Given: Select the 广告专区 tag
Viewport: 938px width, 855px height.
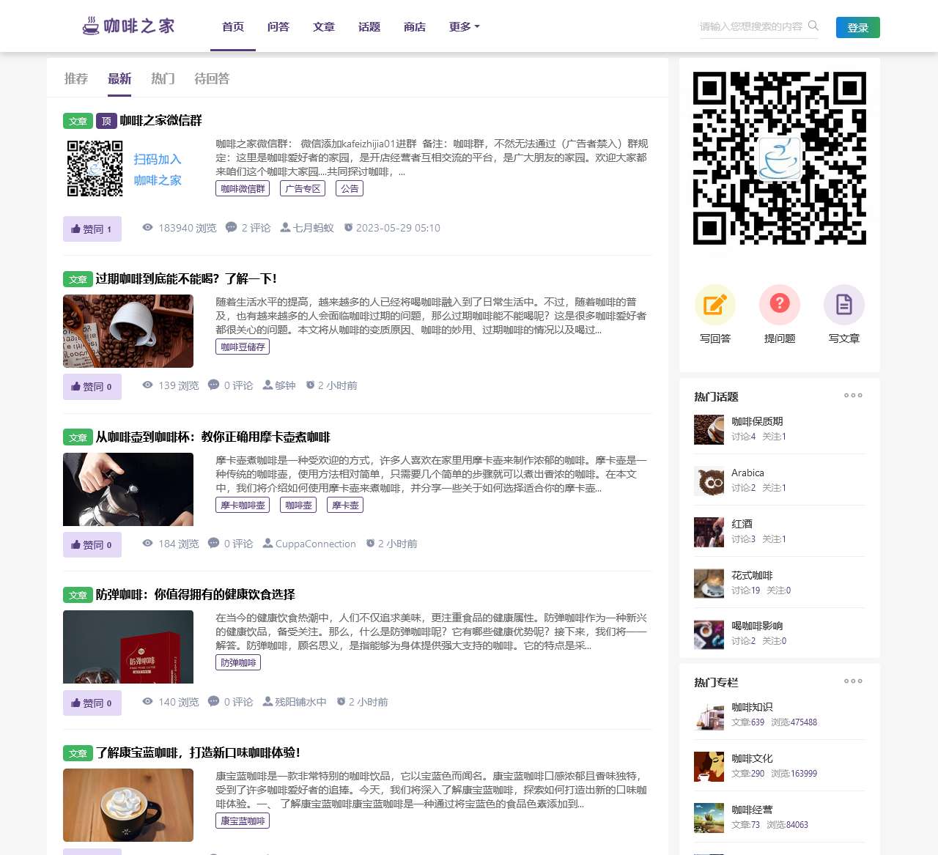Looking at the screenshot, I should (x=303, y=189).
